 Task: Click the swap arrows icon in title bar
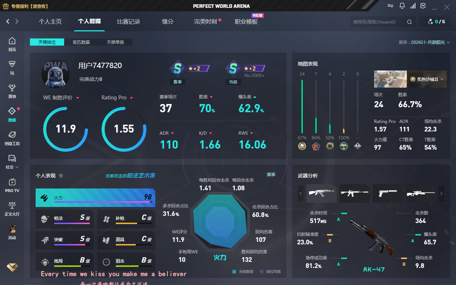coord(391,6)
